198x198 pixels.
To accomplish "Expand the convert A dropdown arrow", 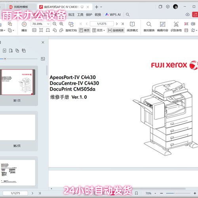I will pos(196,30).
